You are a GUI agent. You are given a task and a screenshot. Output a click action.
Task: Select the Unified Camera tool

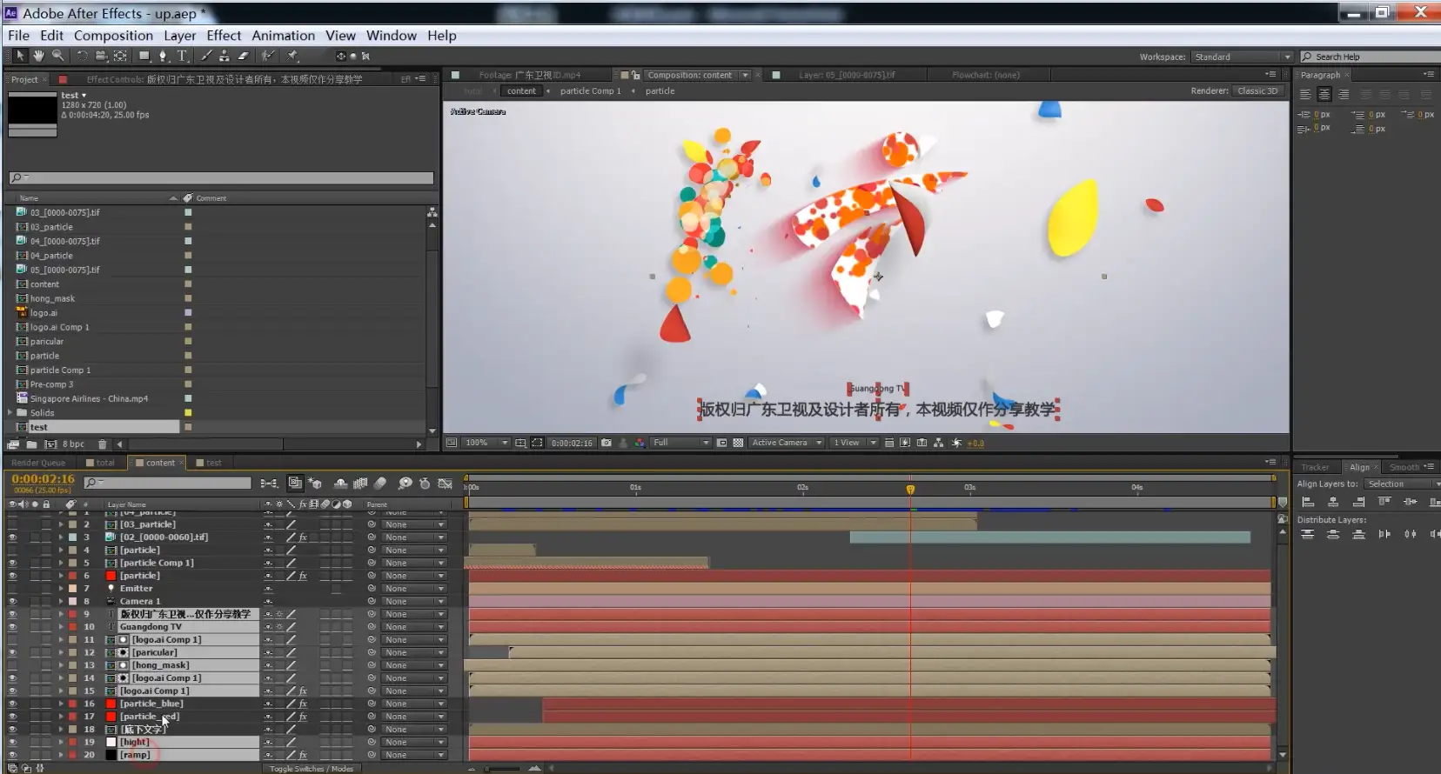[101, 56]
